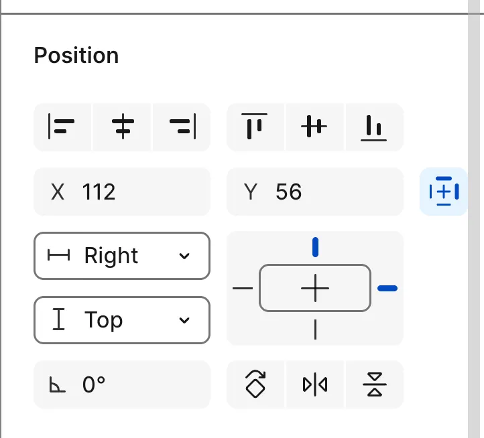Click the align right icon
The width and height of the screenshot is (484, 438).
coord(182,127)
